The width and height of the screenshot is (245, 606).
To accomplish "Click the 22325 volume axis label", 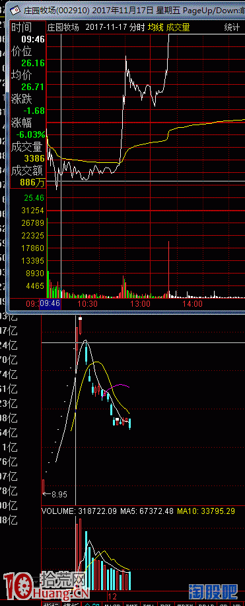I will pyautogui.click(x=34, y=235).
